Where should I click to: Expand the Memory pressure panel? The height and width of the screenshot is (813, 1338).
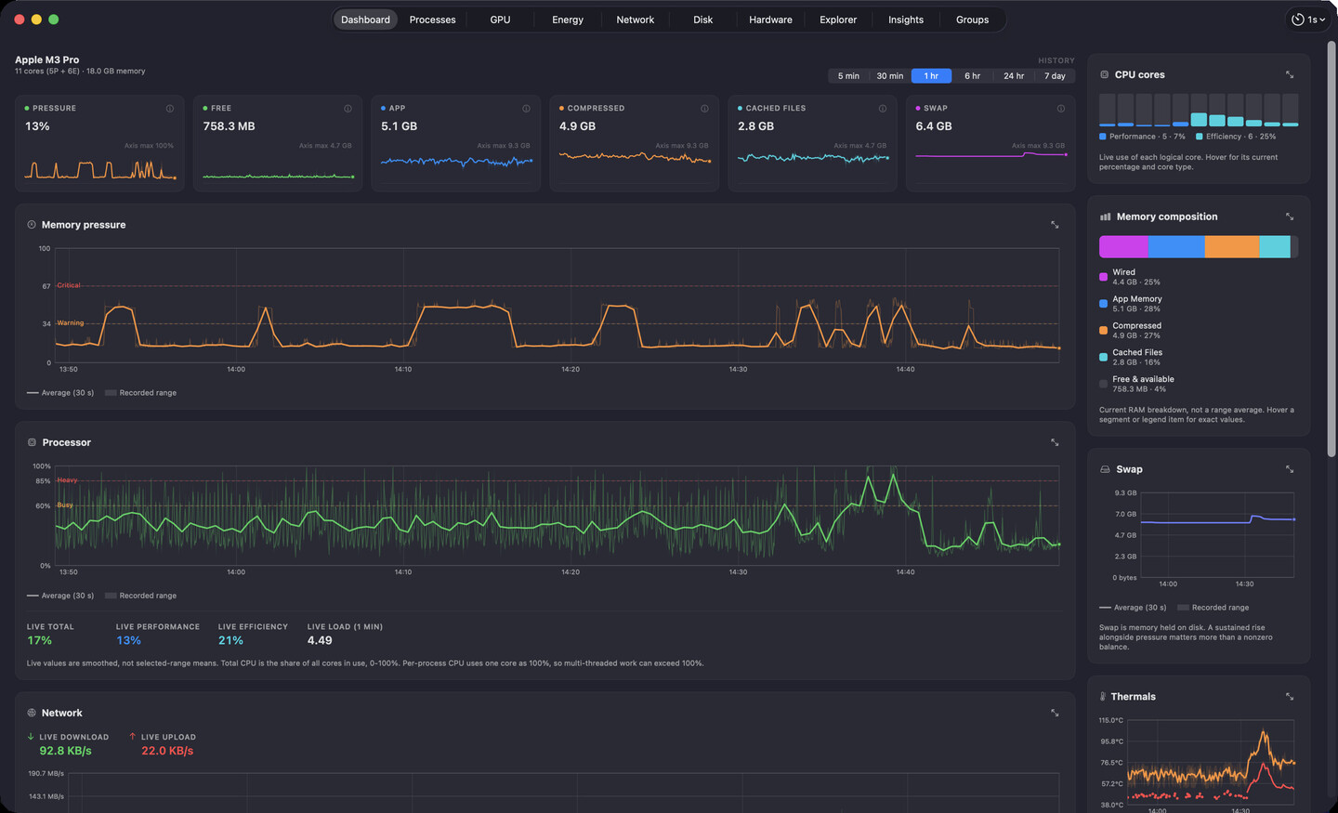pyautogui.click(x=1055, y=225)
